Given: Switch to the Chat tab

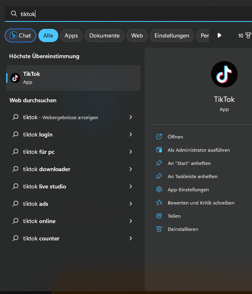Looking at the screenshot, I should click(x=20, y=35).
